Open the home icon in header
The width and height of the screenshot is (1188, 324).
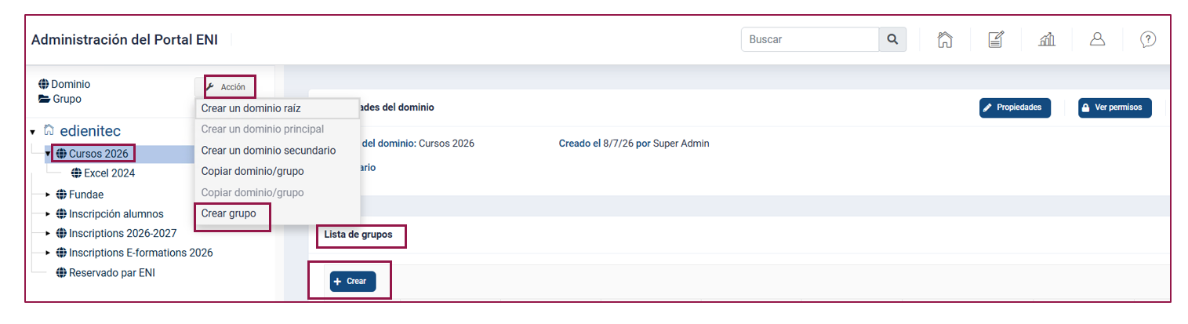click(x=944, y=39)
